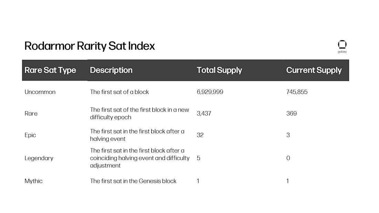Click the 745,855 current supply value
The height and width of the screenshot is (213, 379).
coord(297,92)
